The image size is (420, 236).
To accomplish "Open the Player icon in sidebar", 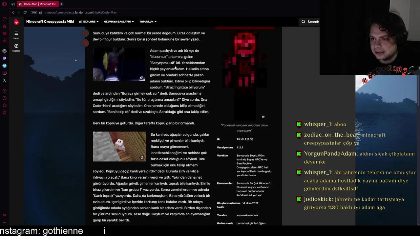I will [x=4, y=91].
